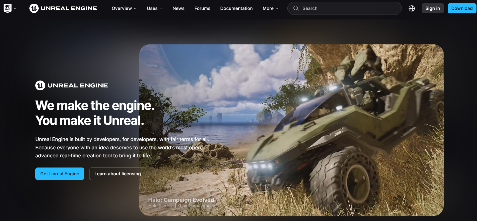
Task: Click the blue Download button
Action: click(462, 8)
